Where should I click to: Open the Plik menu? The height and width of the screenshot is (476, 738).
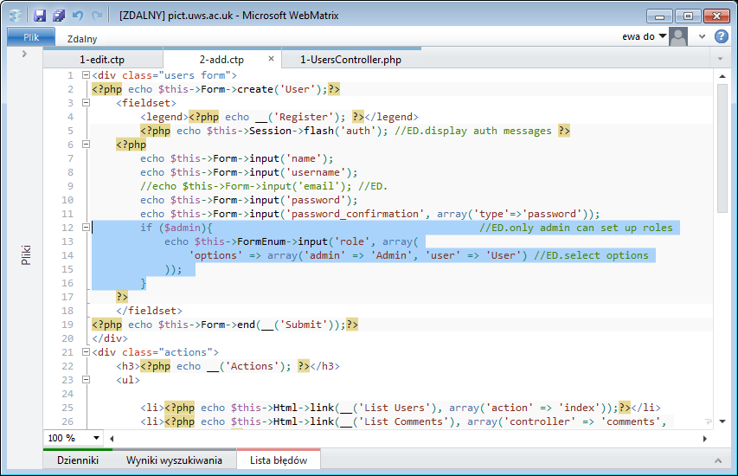[31, 37]
